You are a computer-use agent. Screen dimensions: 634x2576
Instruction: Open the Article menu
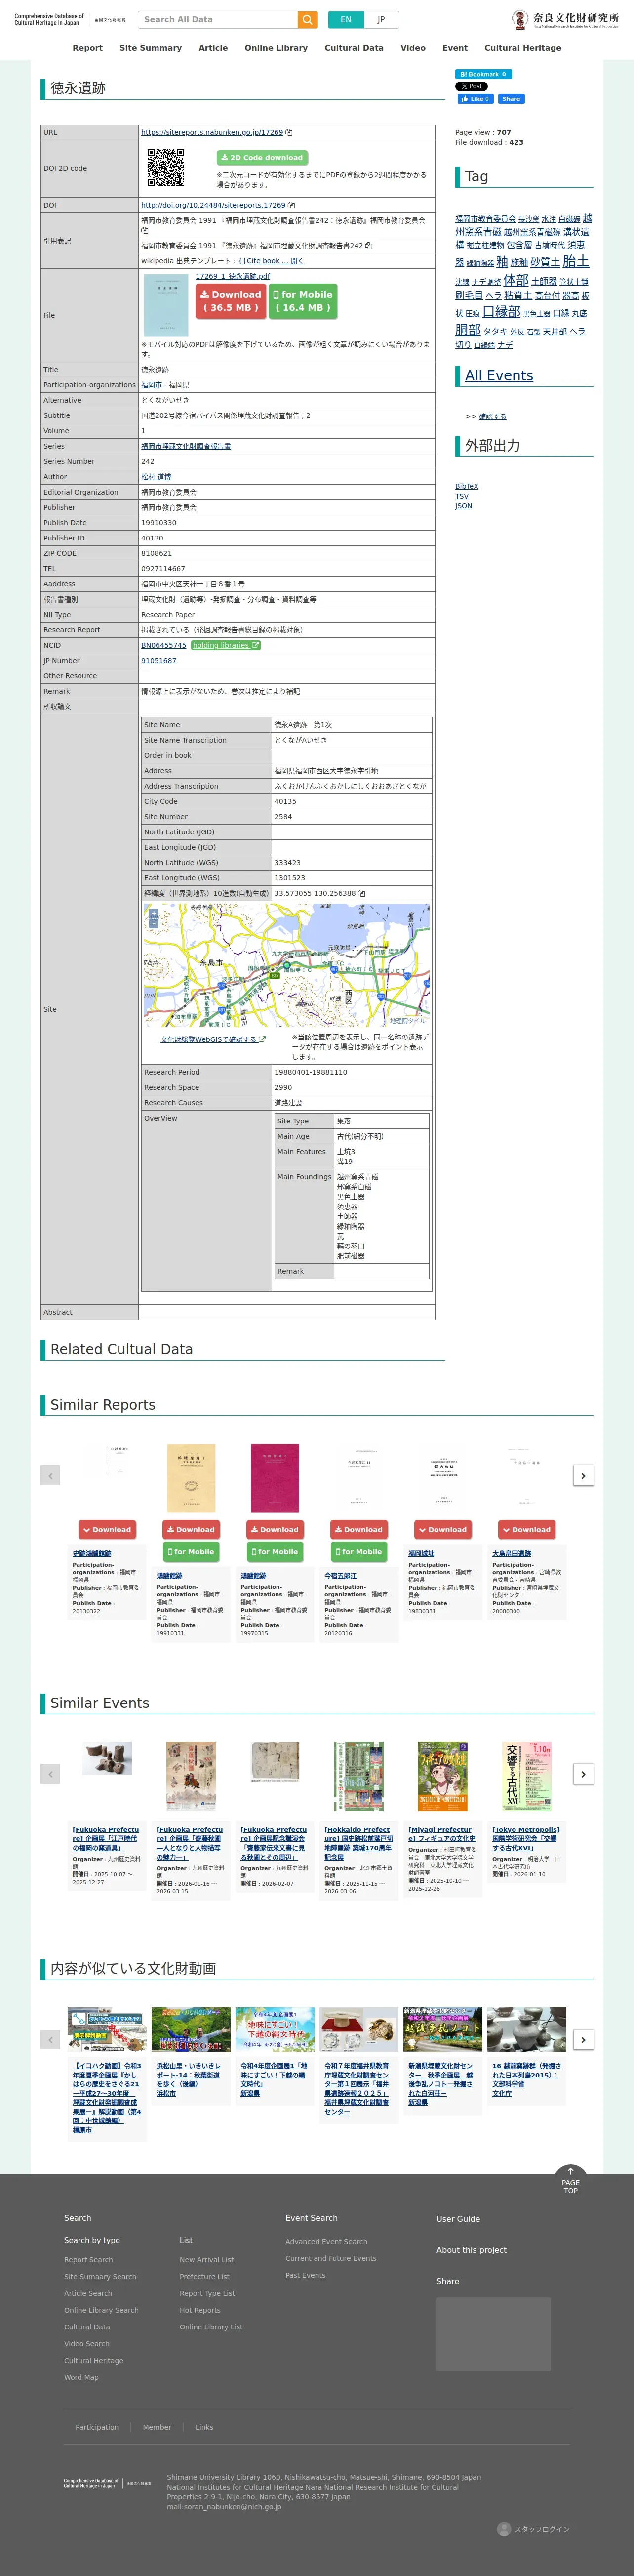coord(213,48)
